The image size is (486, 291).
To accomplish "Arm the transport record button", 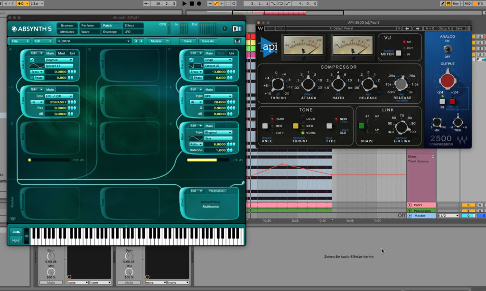I will coord(199,3).
